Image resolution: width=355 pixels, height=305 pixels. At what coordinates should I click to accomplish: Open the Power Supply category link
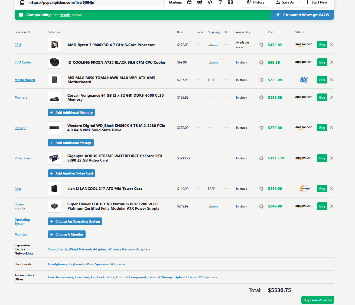point(20,206)
